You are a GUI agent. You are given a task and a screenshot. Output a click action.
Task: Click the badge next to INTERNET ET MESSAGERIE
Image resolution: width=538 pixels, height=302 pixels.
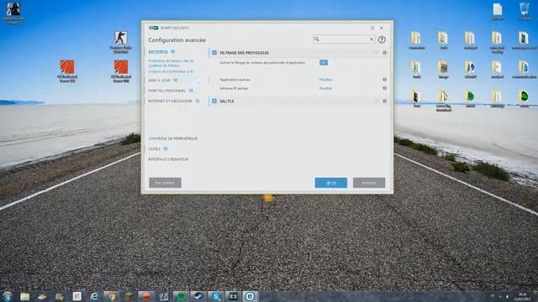(x=198, y=101)
